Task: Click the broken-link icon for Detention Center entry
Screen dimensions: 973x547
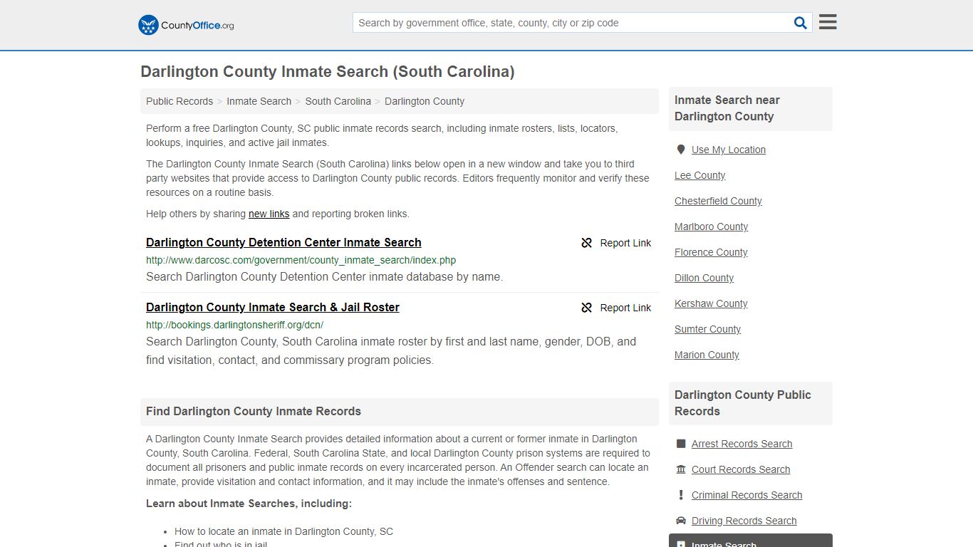Action: coord(587,243)
